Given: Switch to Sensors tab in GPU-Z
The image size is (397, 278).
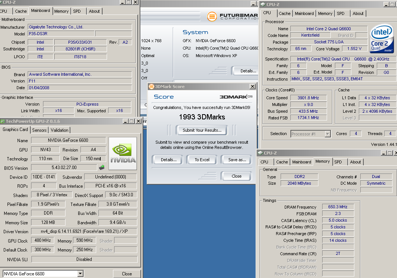Looking at the screenshot, I should [40, 130].
